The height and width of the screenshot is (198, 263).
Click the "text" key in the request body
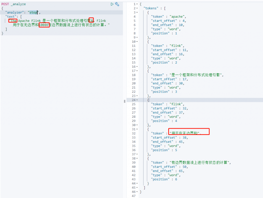coord(10,16)
